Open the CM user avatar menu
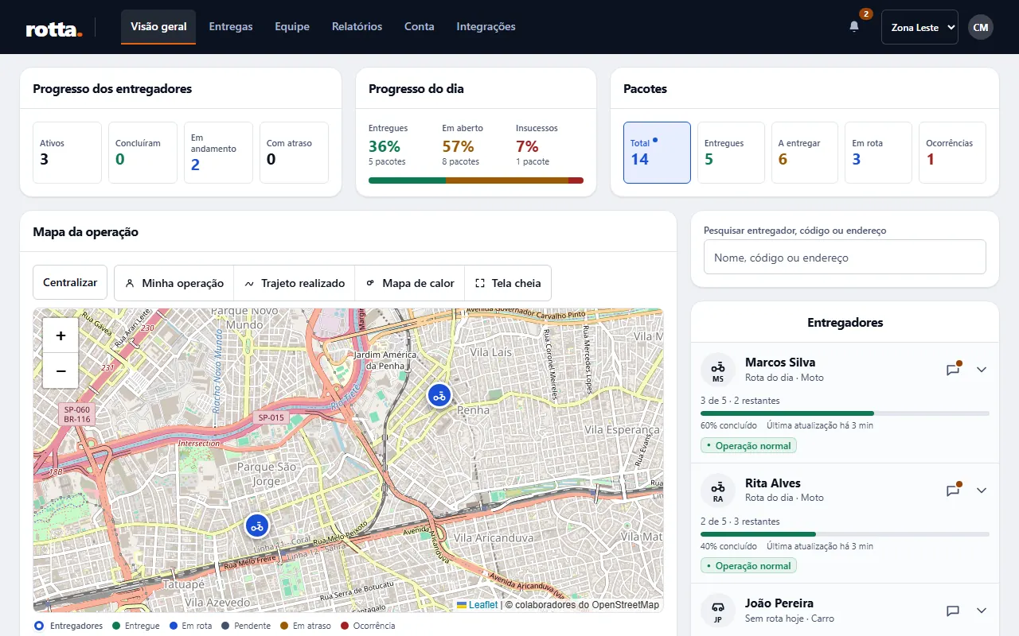1019x636 pixels. tap(981, 27)
